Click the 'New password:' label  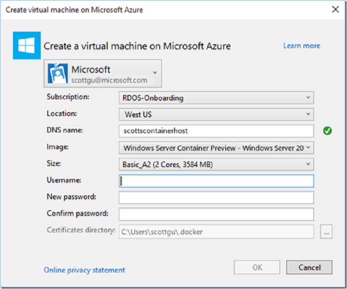coord(72,197)
